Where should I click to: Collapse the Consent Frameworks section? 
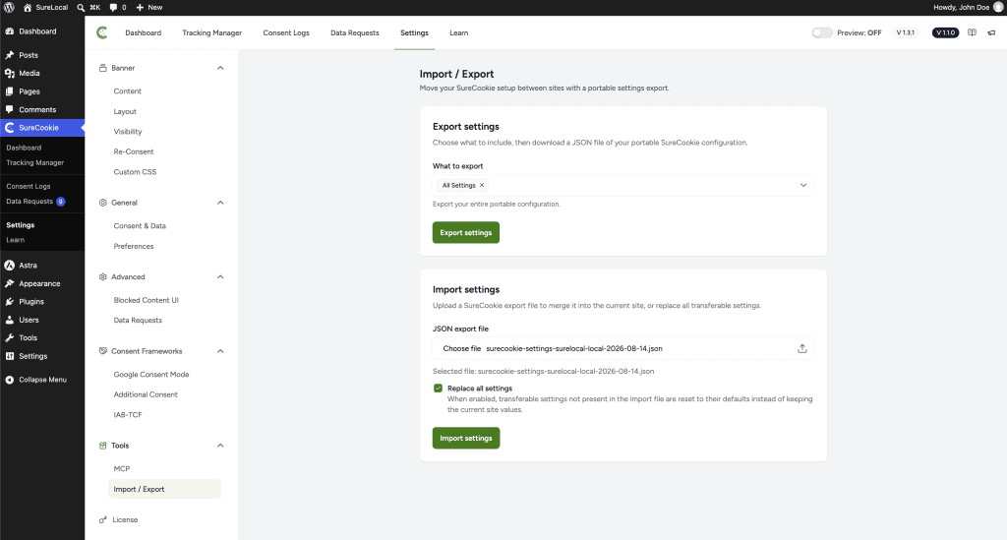coord(220,351)
